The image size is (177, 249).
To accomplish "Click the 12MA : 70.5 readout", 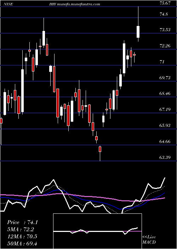I will coord(22,236).
